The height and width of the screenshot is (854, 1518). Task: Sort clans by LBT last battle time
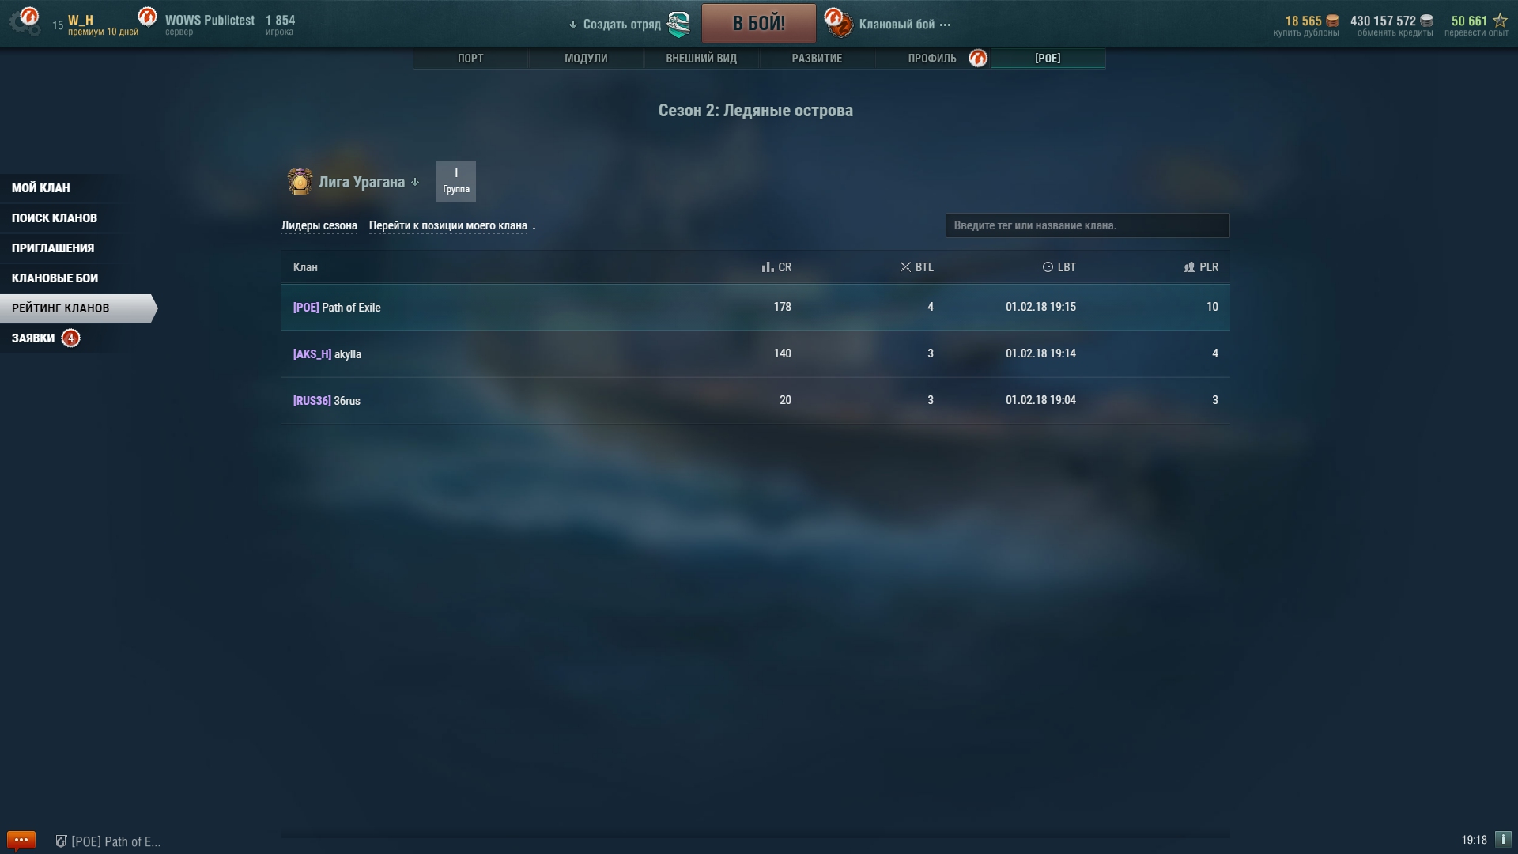(x=1059, y=267)
